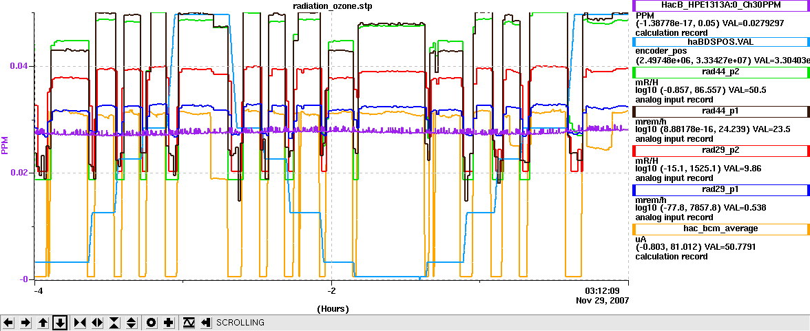The height and width of the screenshot is (331, 810).
Task: Click the vertical zoom-in icon
Action: 114,323
